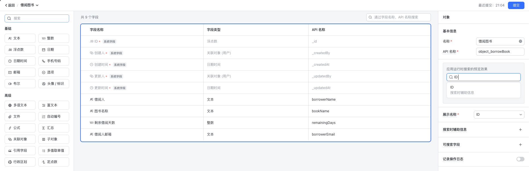The width and height of the screenshot is (529, 171).
Task: Click the preview search box with ID
Action: point(483,77)
